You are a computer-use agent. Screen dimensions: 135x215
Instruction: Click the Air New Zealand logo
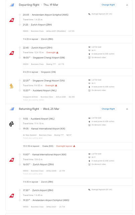(x=12, y=124)
